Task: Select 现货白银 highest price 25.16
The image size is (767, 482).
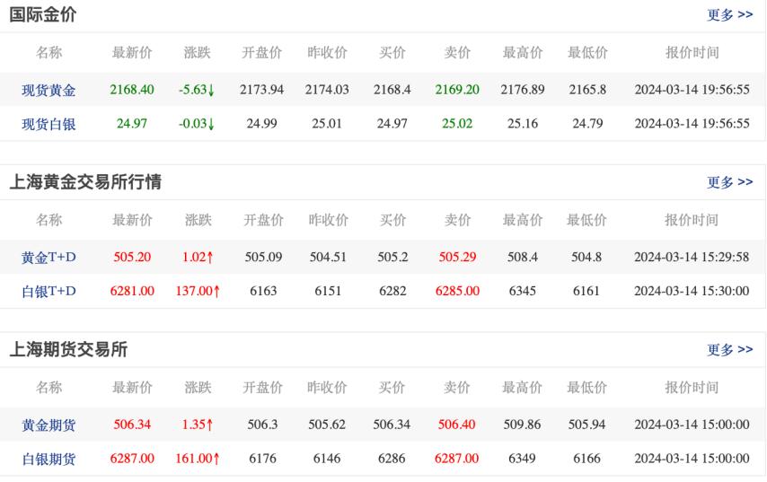Action: click(x=523, y=124)
